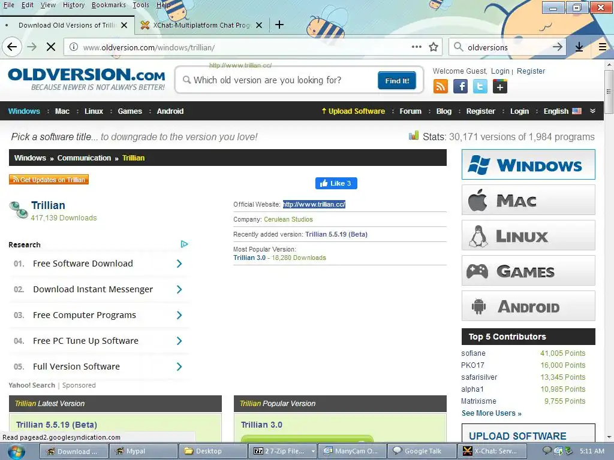This screenshot has height=460, width=614.
Task: Open the Games nav menu item
Action: click(x=130, y=111)
